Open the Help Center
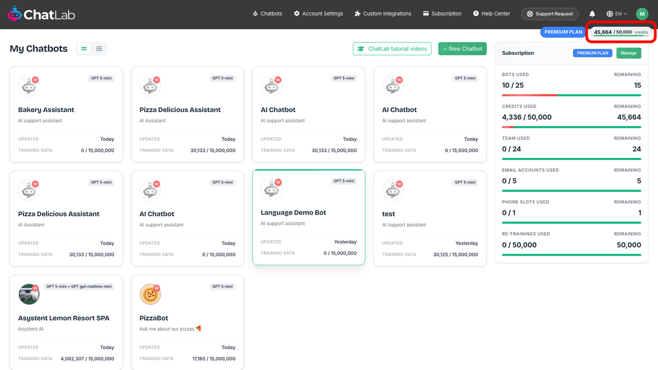The height and width of the screenshot is (370, 658). click(x=491, y=14)
